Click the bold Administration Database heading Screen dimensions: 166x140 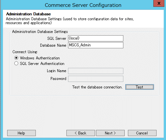click(28, 14)
